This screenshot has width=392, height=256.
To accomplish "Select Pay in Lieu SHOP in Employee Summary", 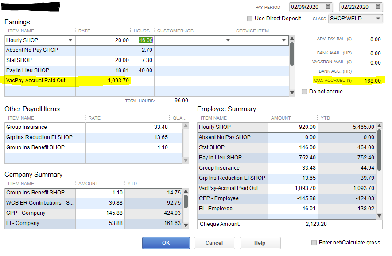I will 230,158.
